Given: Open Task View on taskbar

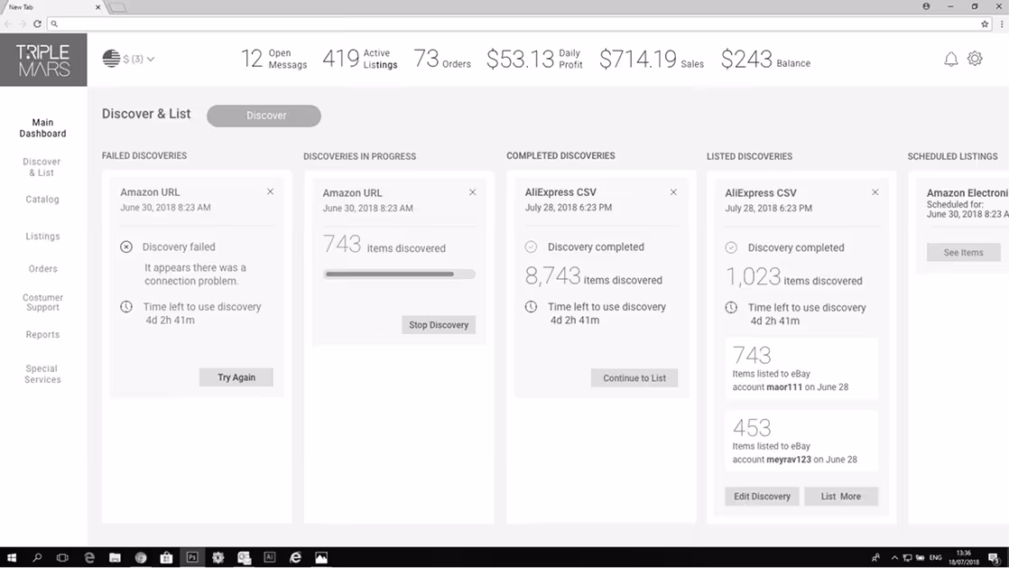Looking at the screenshot, I should tap(62, 558).
